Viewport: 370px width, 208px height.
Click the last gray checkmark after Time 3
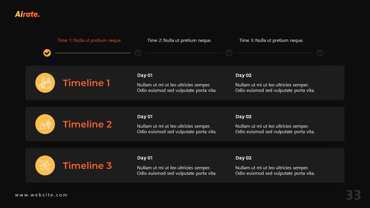tap(320, 53)
